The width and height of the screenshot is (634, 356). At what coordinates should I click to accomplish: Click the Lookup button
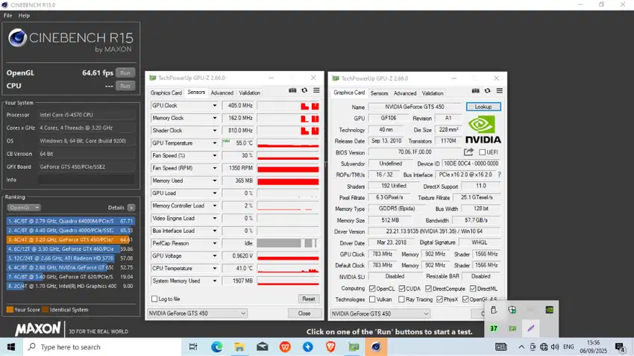pos(483,107)
